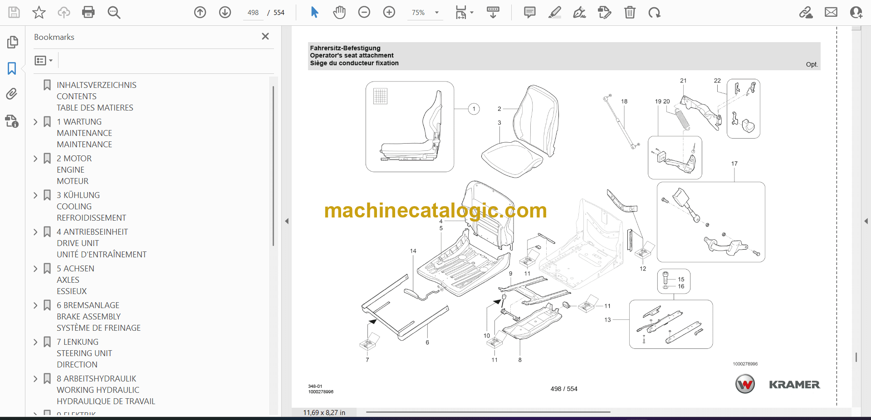Click the Print file icon
The image size is (871, 420).
click(x=88, y=12)
